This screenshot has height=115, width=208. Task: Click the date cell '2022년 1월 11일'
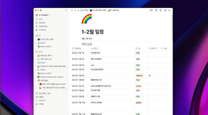[x=79, y=114]
